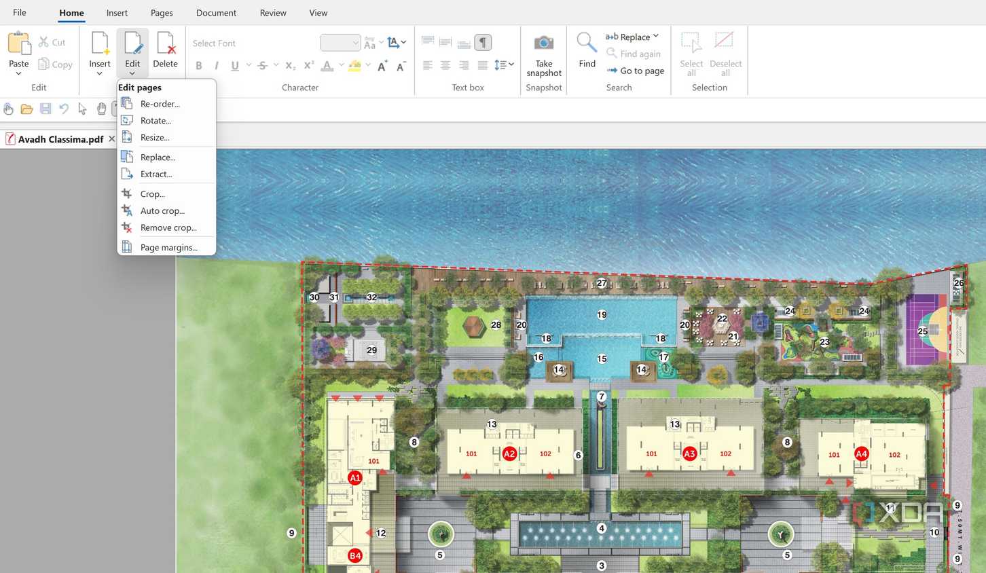Click the Copy icon
This screenshot has width=986, height=573.
[x=43, y=64]
